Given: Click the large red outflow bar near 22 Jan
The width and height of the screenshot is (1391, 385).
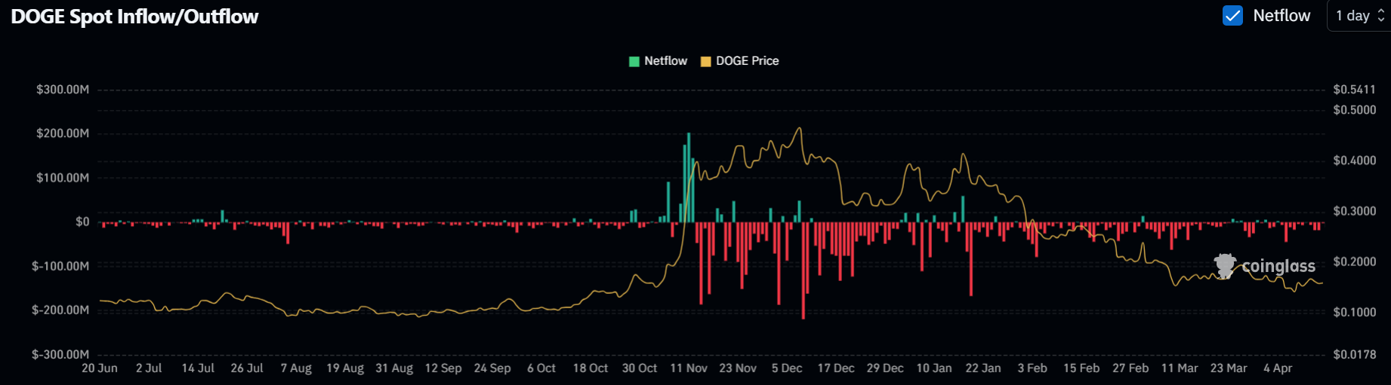Looking at the screenshot, I should point(971,258).
